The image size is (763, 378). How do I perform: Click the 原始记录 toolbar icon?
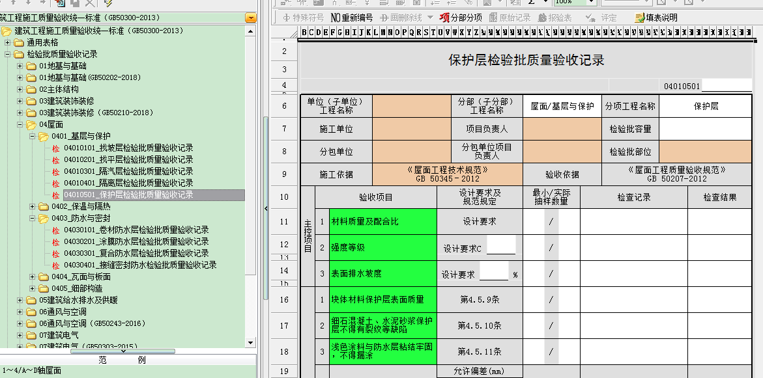pyautogui.click(x=510, y=18)
